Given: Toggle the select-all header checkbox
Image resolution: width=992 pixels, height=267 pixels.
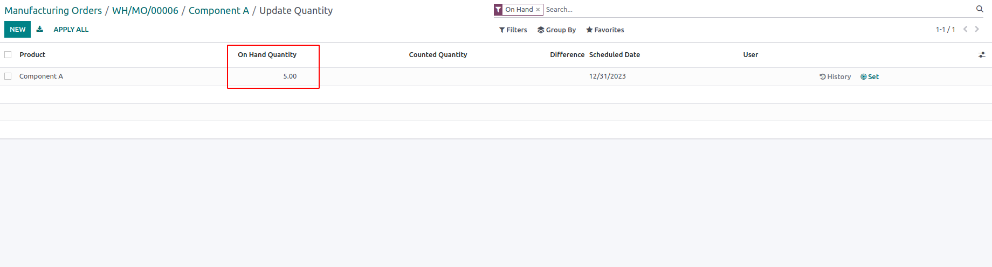Looking at the screenshot, I should pos(8,55).
